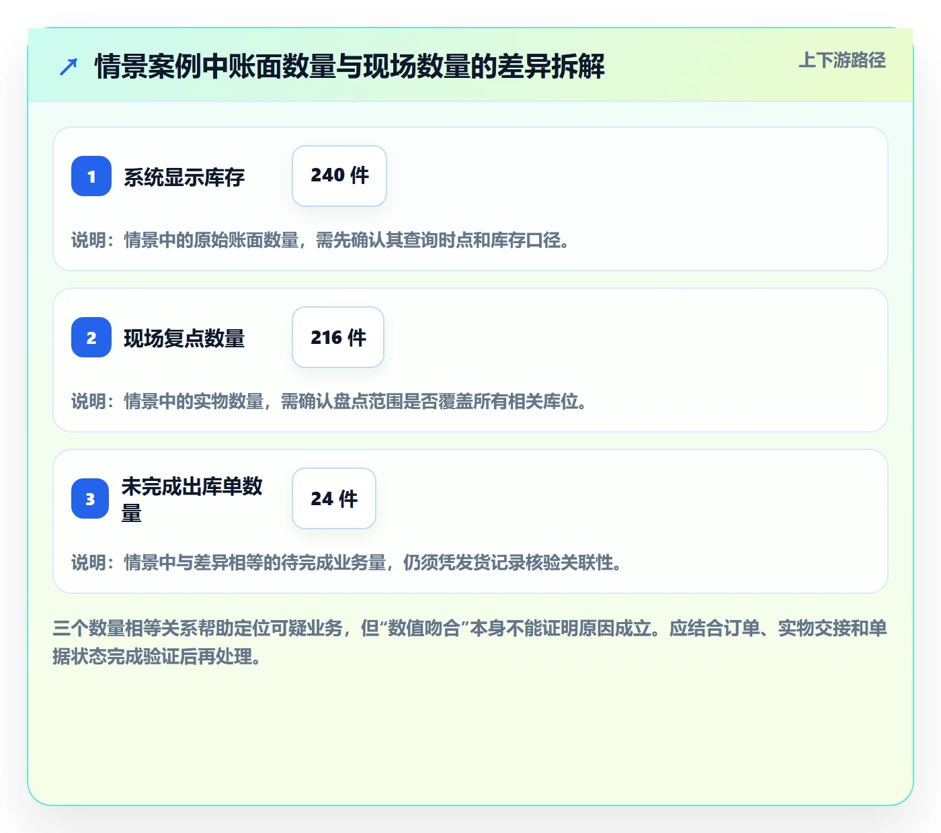Click the blue step 1 badge
The height and width of the screenshot is (833, 941).
coord(91,176)
